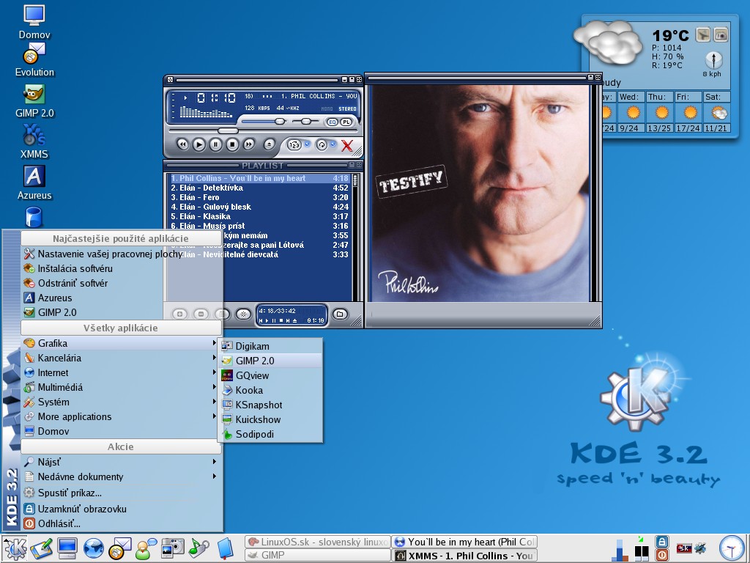Expand the Internet submenu
This screenshot has width=750, height=563.
click(x=121, y=372)
